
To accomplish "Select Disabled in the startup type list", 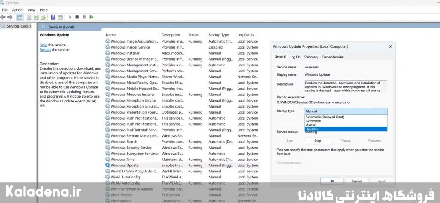I will point(346,129).
